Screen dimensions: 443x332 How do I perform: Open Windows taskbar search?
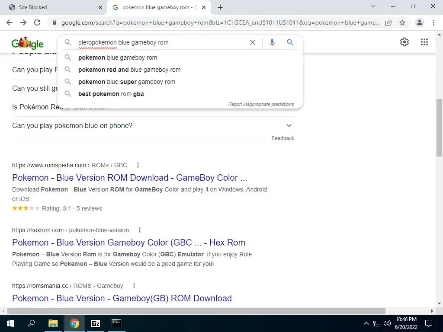[x=31, y=323]
